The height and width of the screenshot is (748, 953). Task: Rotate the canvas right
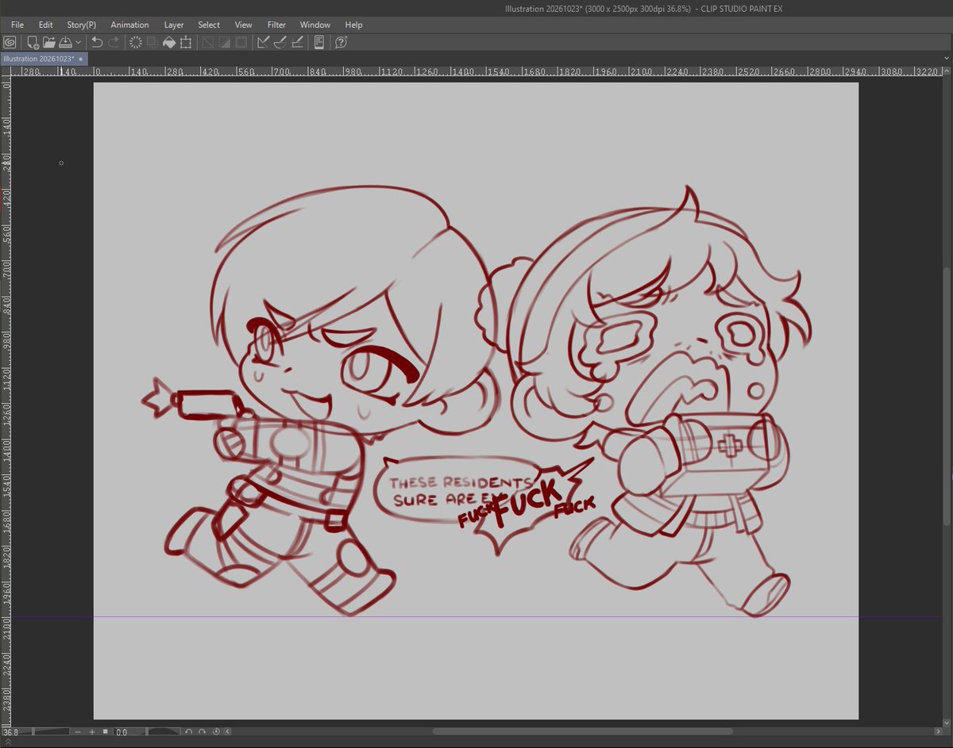(203, 732)
